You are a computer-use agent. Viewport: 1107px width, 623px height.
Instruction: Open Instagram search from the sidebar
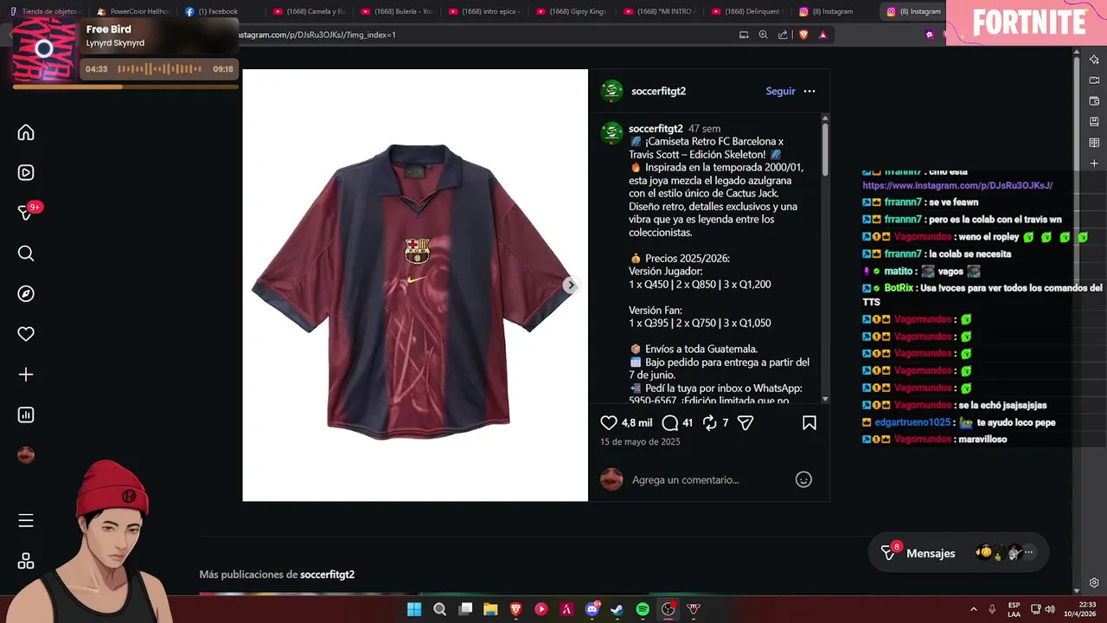(x=26, y=254)
